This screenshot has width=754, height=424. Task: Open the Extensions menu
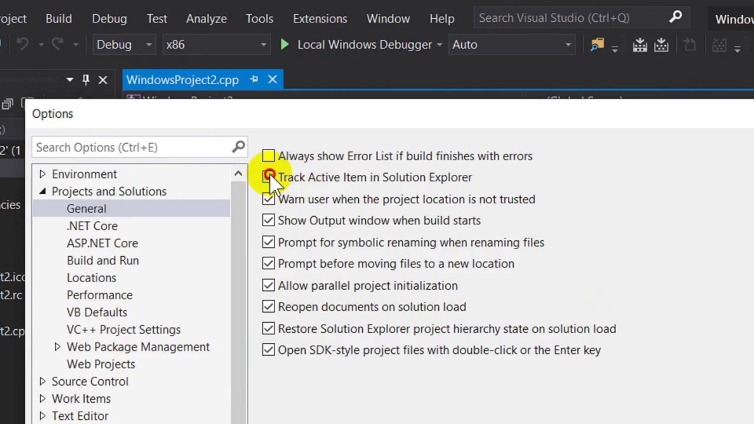coord(320,18)
